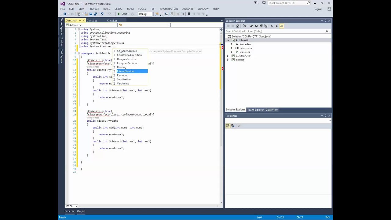Switch to the Class View tab

(272, 110)
